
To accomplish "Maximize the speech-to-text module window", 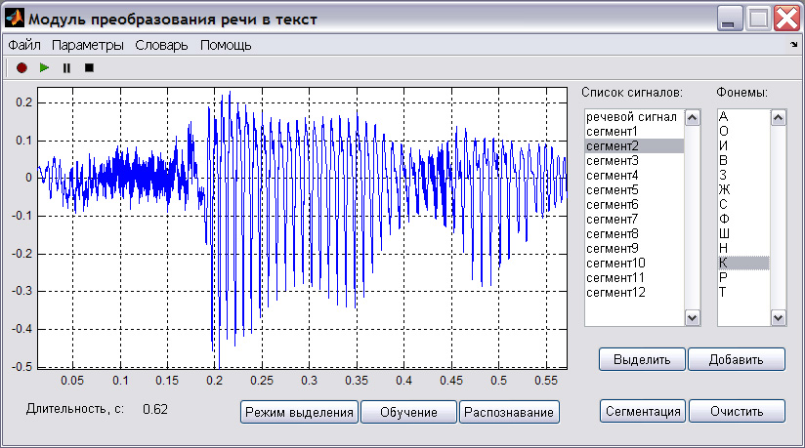I will 758,19.
